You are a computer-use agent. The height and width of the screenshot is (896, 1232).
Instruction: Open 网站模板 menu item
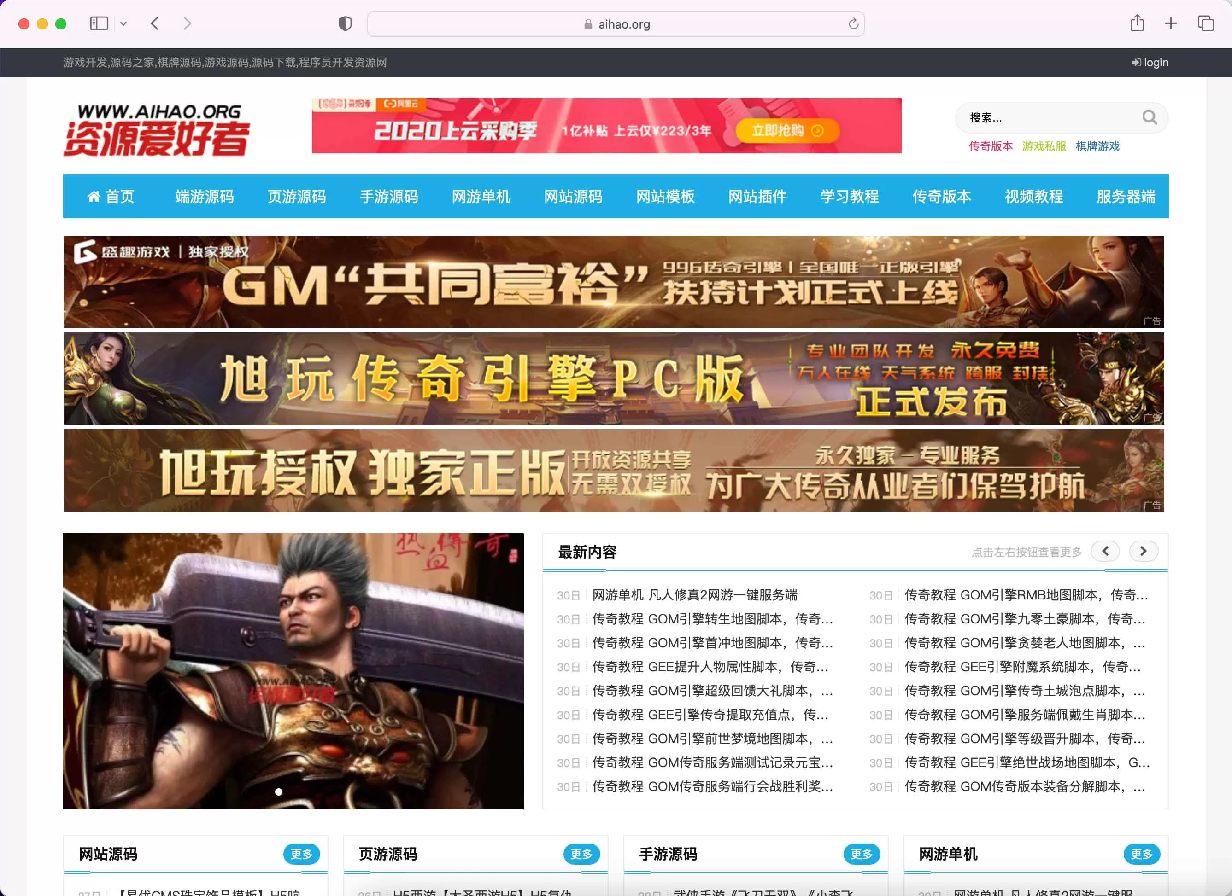coord(665,196)
